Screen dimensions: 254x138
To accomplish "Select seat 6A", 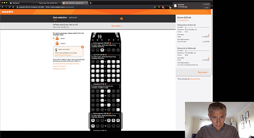I will 93,80.
